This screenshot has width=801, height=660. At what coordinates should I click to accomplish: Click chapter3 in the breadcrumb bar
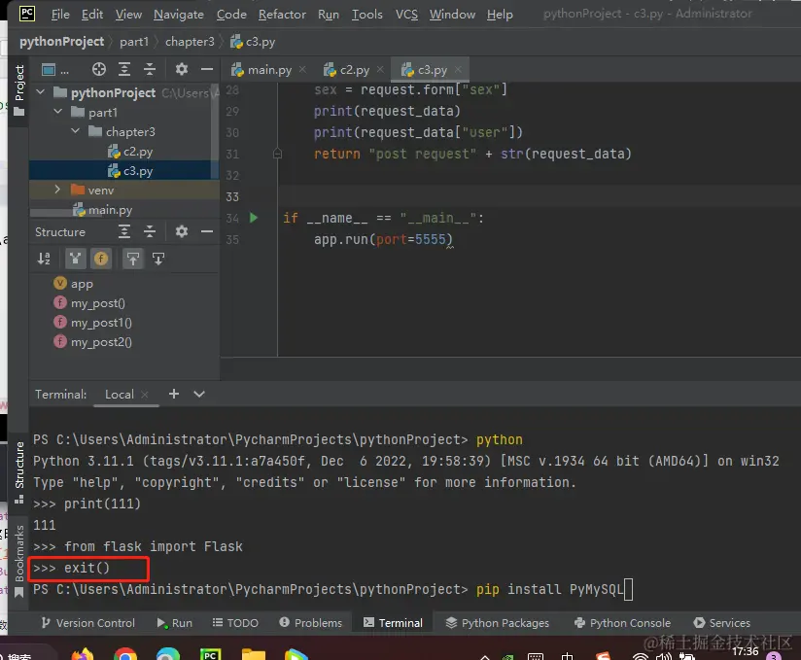click(x=190, y=42)
